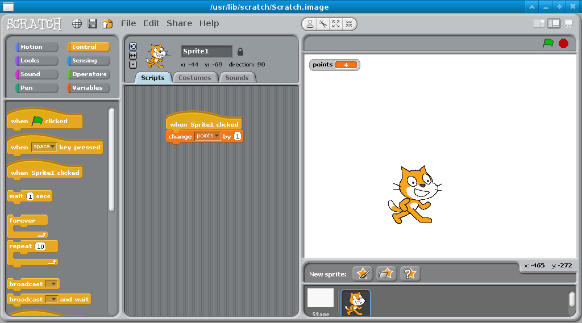This screenshot has width=582, height=323.
Task: Click the green flag to start scripts
Action: 548,43
